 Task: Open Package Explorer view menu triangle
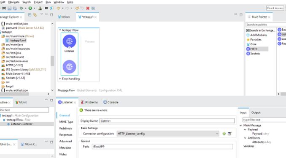42,14
